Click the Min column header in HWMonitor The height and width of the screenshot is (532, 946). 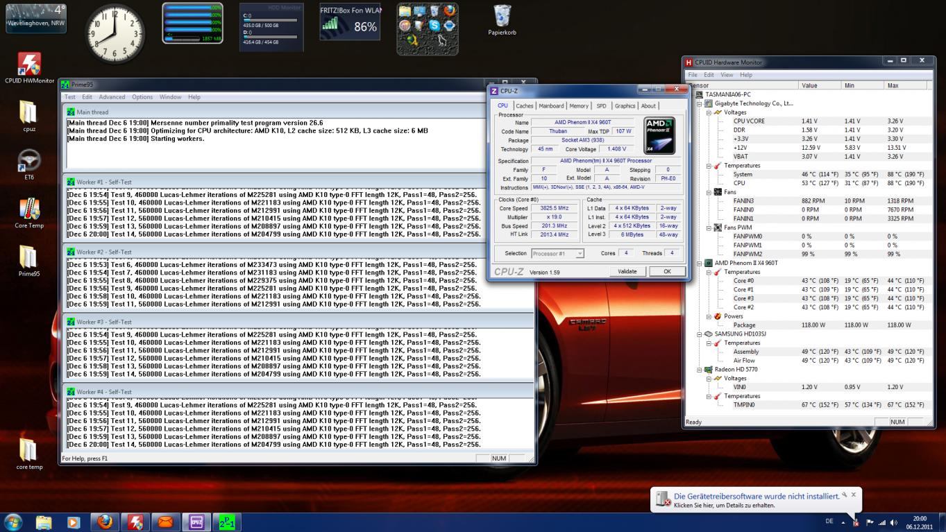(863, 85)
